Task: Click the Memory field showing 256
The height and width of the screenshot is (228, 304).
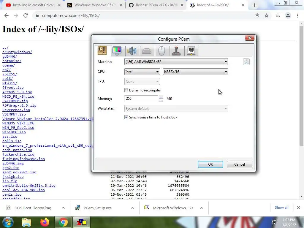Action: [141, 99]
